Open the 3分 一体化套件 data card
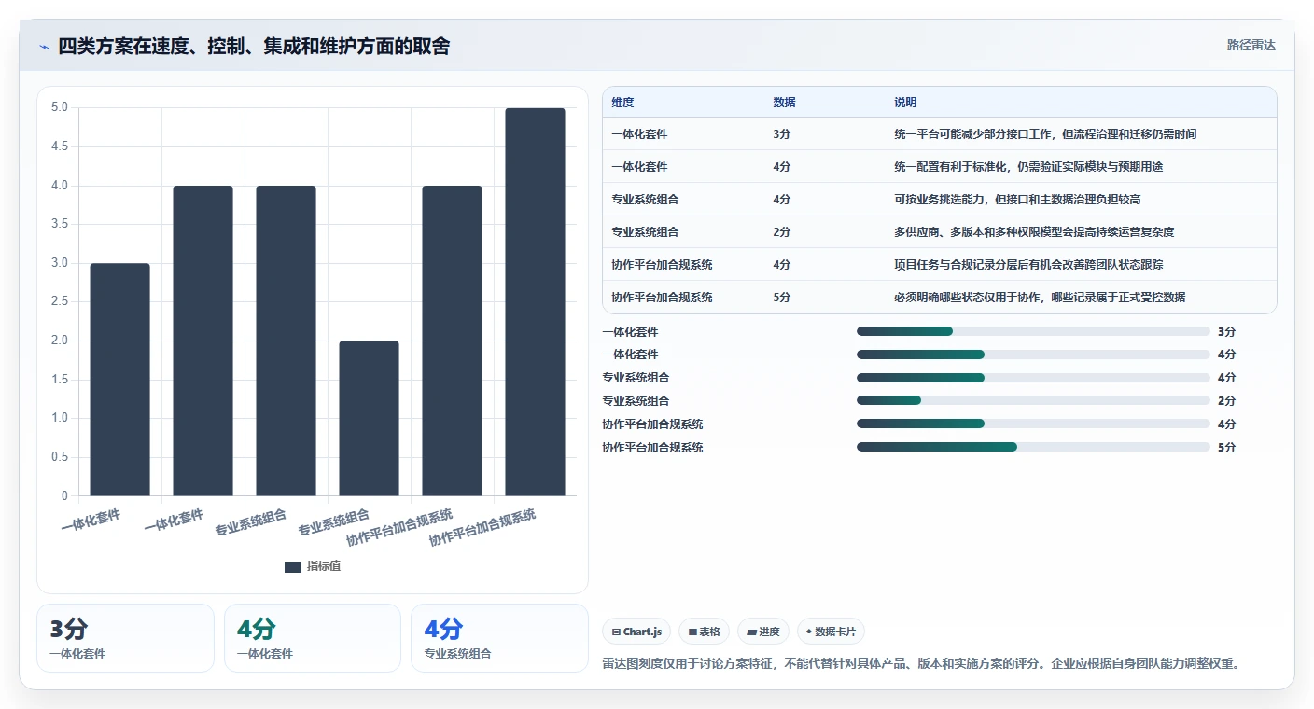The height and width of the screenshot is (709, 1314). point(125,638)
